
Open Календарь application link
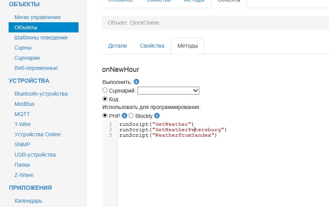28,201
